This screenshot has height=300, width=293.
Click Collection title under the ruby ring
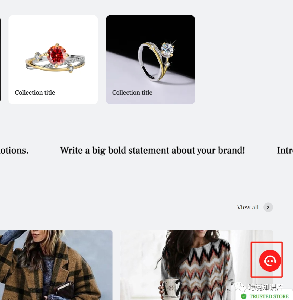point(35,92)
